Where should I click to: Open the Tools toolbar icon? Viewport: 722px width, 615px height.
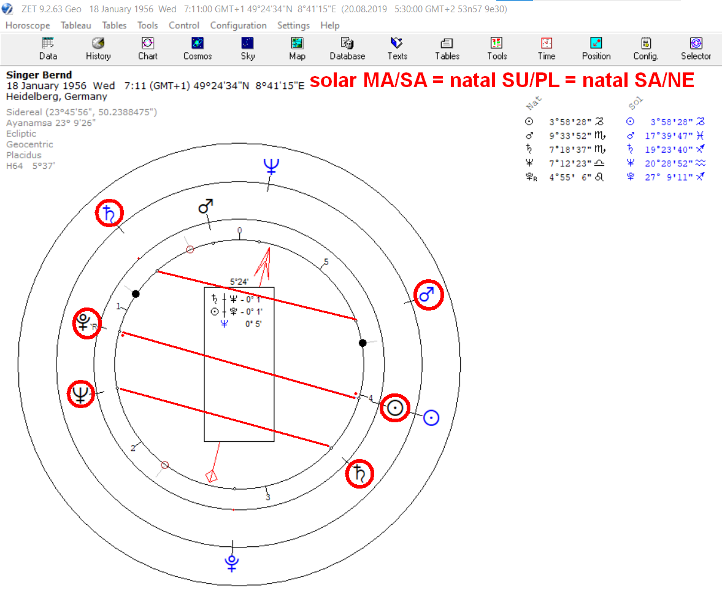tap(497, 49)
